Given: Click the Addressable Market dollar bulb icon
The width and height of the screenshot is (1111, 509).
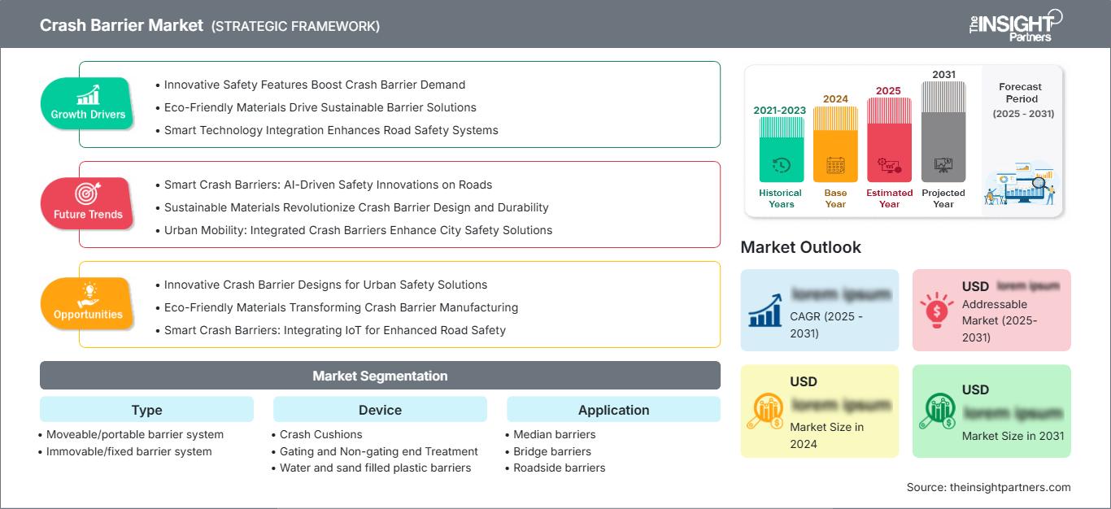Looking at the screenshot, I should 937,310.
